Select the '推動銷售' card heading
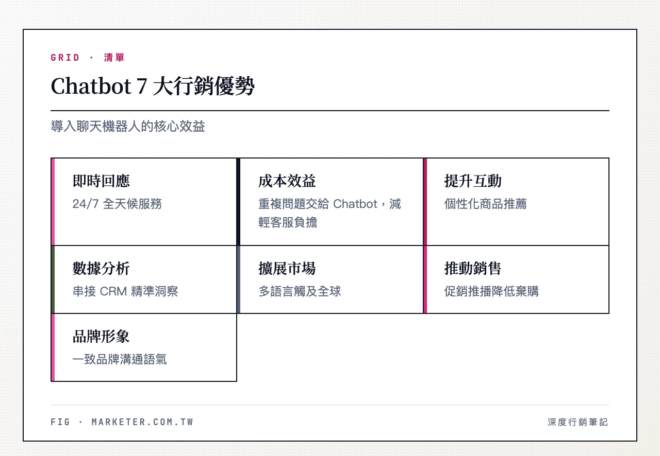The width and height of the screenshot is (660, 456). tap(473, 269)
